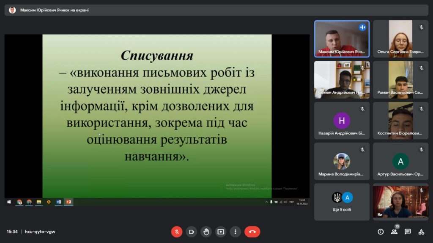Click the round yellow app icon in shared taskbar
This screenshot has width=433, height=243.
[49, 202]
